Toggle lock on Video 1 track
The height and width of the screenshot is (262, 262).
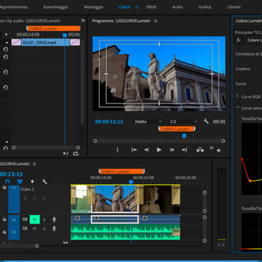4,187
